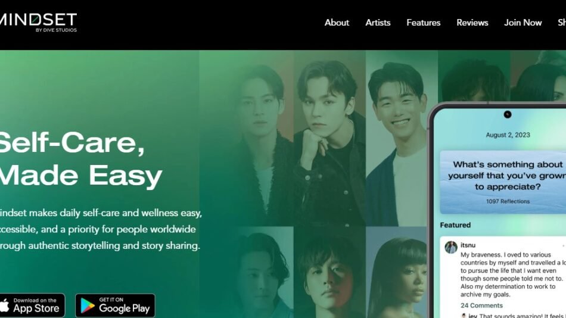Click the artist photo with bangs at bottom
Viewport: 566px width, 318px height.
coord(396,273)
